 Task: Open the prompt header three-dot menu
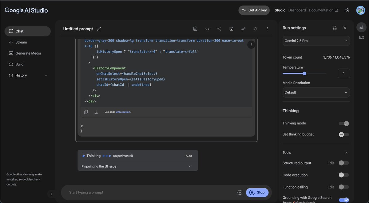tap(268, 29)
